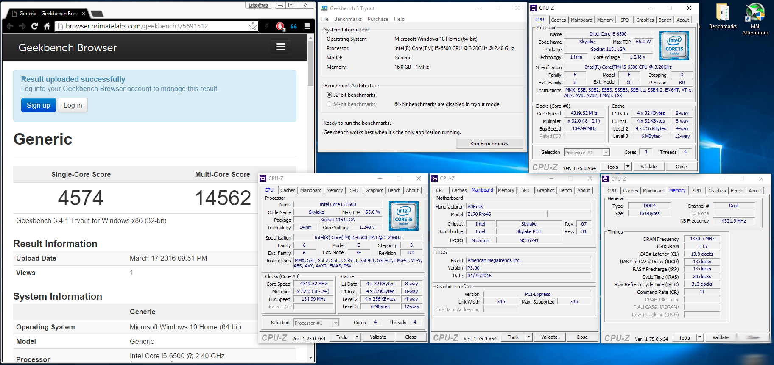Click the Geekbench 3 Tryout title bar icon
This screenshot has height=365, width=774.
(x=324, y=8)
